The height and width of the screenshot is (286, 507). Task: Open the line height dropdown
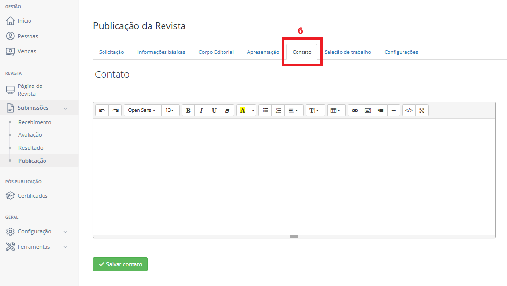pos(315,111)
